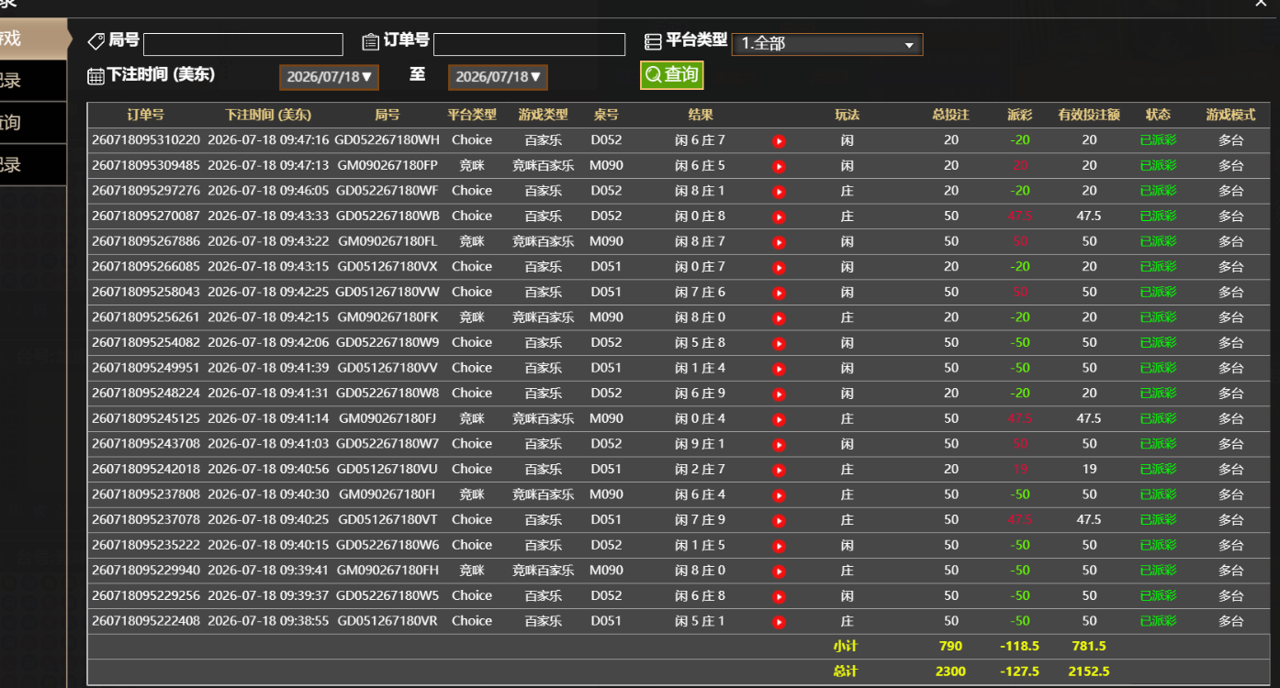The image size is (1280, 688).
Task: Click the 游戏类型 column header
Action: (543, 116)
